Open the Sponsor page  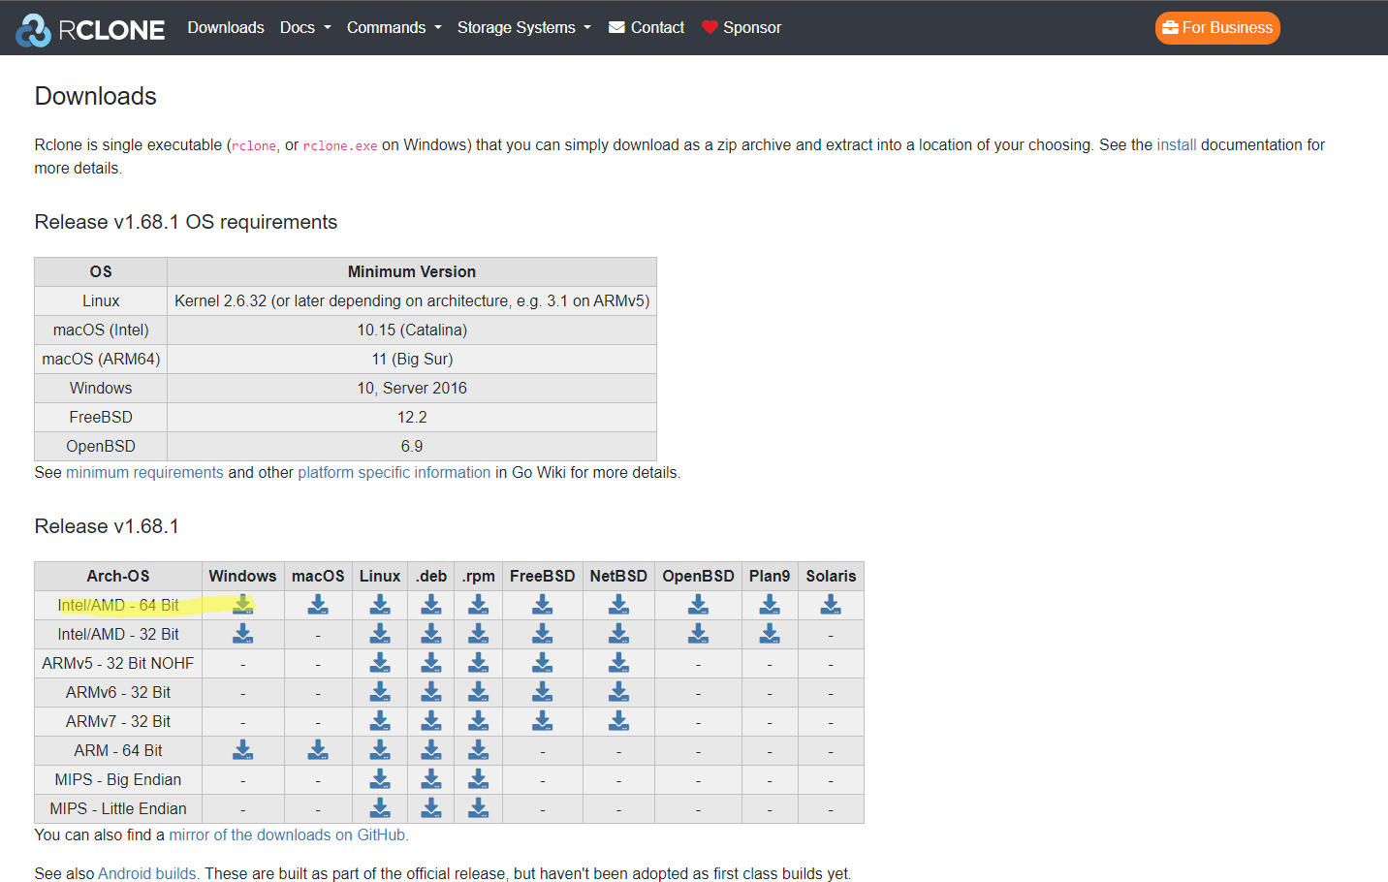[x=741, y=27]
